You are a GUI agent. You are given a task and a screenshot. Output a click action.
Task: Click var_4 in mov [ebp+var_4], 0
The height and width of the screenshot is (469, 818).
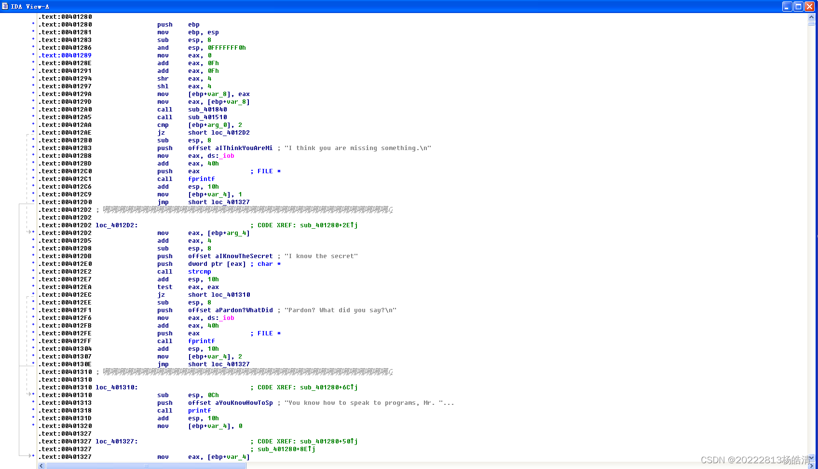point(217,426)
